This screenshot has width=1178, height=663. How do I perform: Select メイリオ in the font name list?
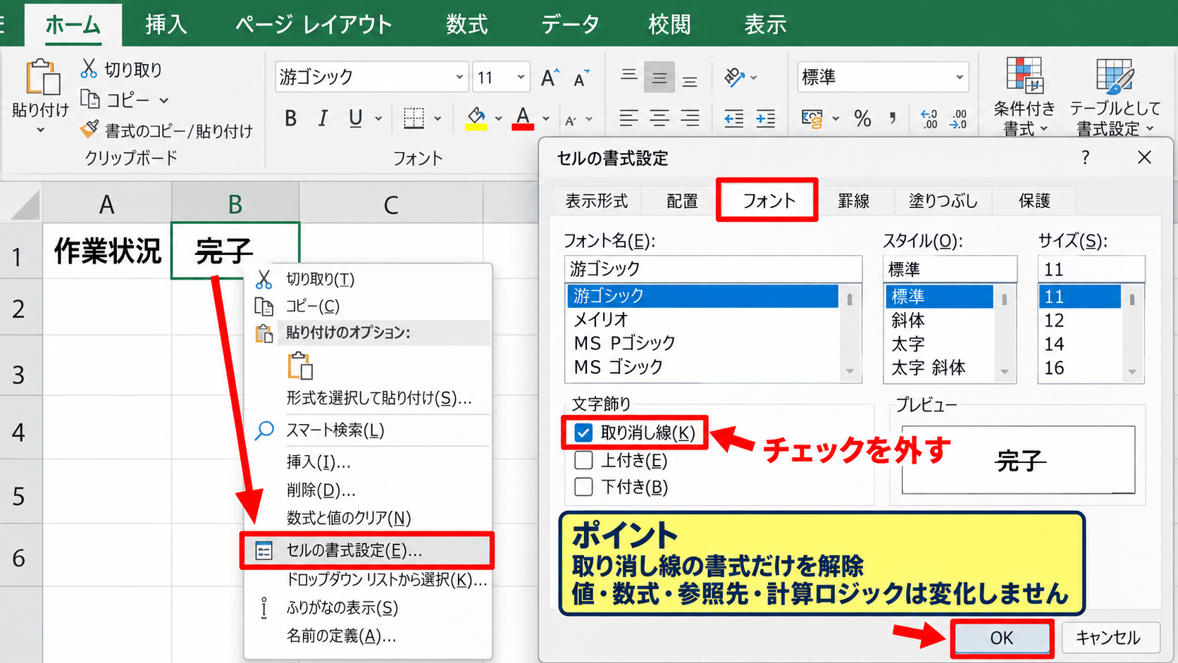tap(702, 319)
